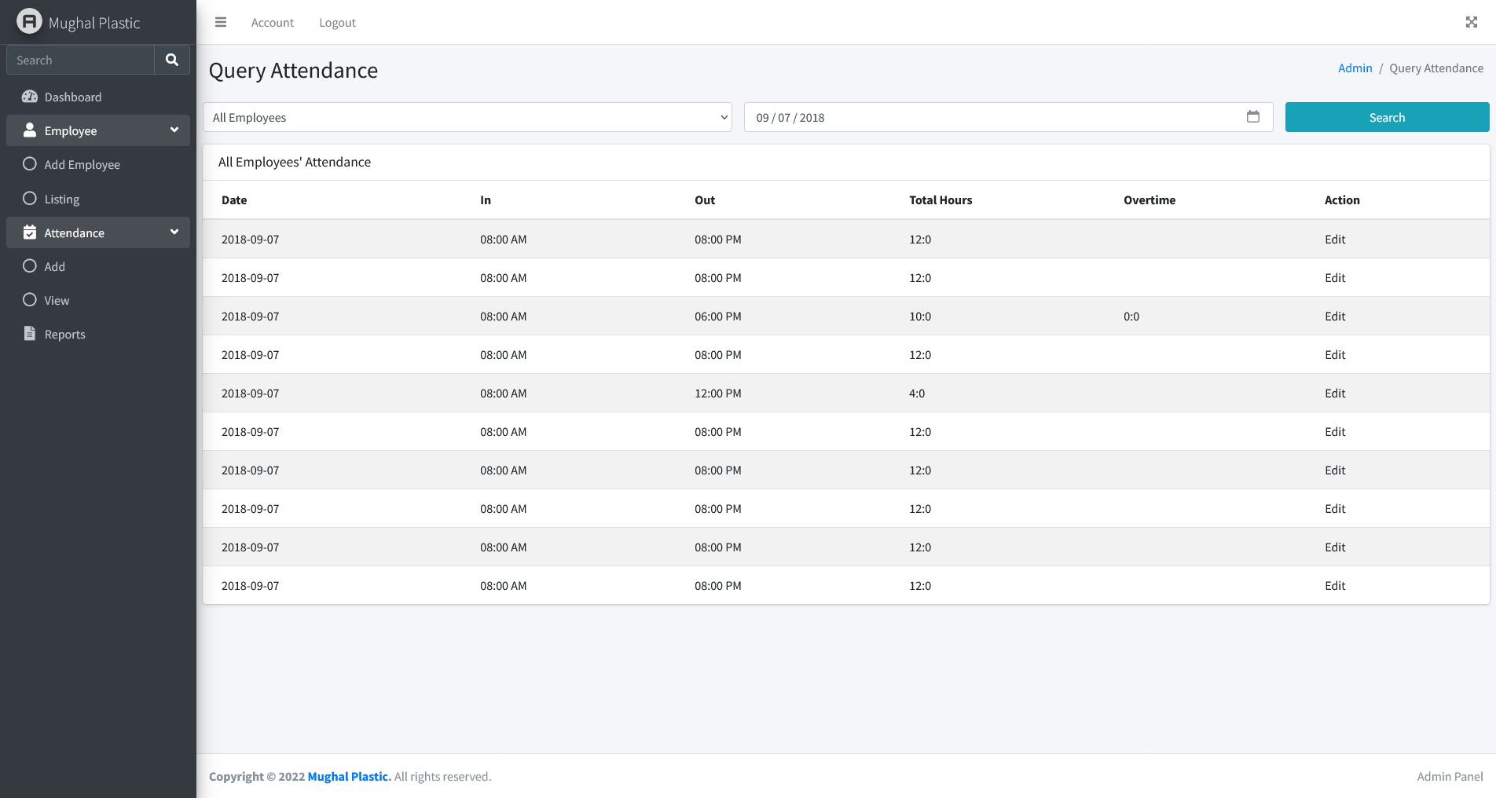
Task: Edit the 06:00 PM out attendance row
Action: [x=1334, y=317]
